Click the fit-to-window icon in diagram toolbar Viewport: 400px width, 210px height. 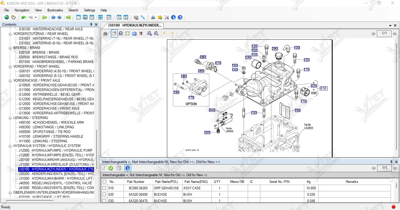click(128, 34)
